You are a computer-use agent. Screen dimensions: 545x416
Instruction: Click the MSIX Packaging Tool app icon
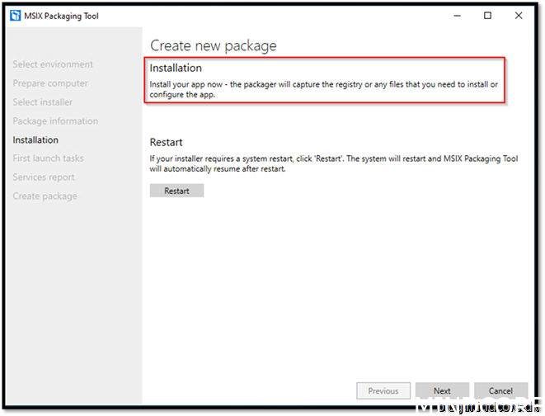coord(15,16)
